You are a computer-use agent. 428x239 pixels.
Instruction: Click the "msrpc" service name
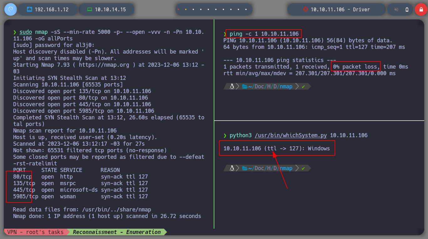click(68, 183)
